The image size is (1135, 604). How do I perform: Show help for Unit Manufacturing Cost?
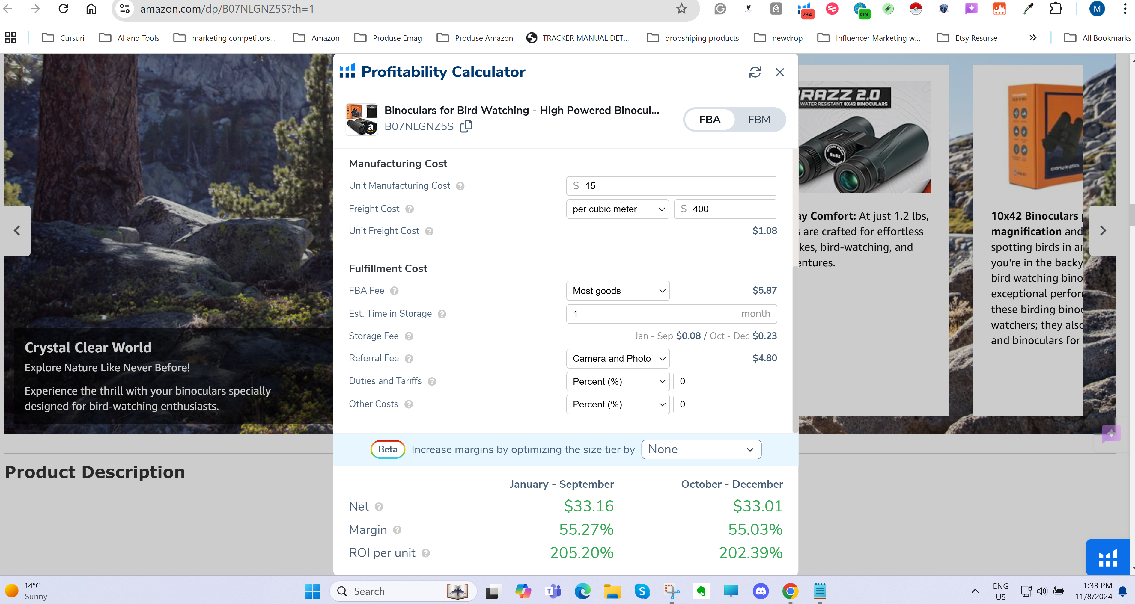pos(460,186)
